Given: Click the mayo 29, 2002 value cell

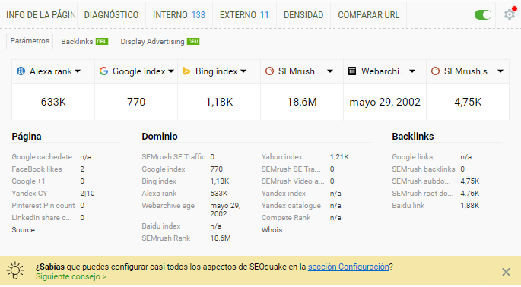Looking at the screenshot, I should (385, 102).
